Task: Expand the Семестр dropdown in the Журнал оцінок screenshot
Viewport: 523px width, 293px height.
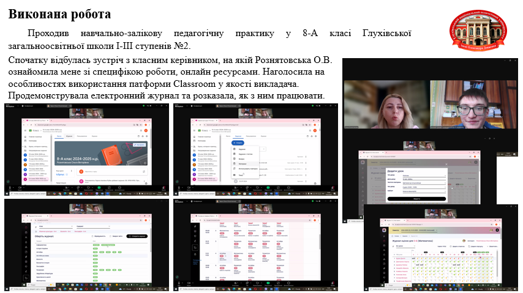Action: tap(420, 230)
